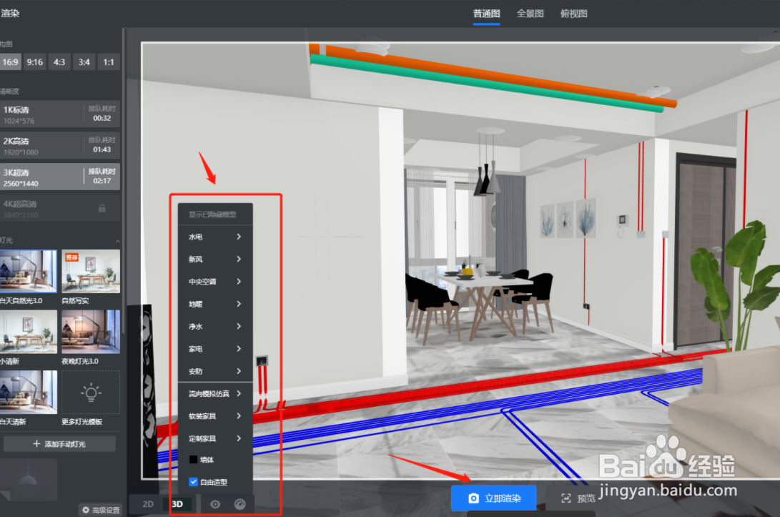Choose 1K标清 resolution option
The image size is (780, 517).
59,114
